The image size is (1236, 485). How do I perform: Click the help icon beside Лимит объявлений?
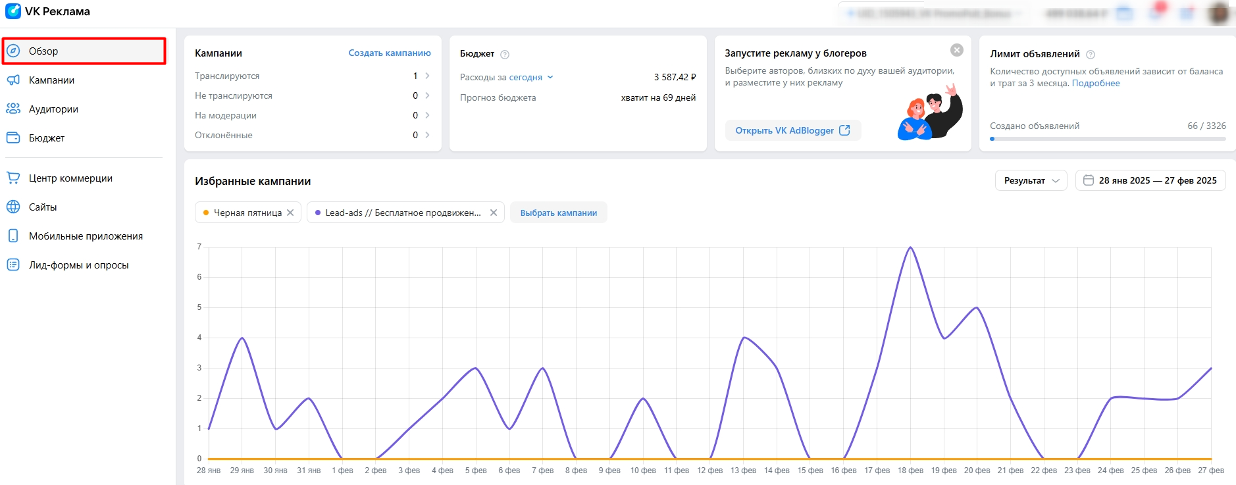pyautogui.click(x=1091, y=55)
